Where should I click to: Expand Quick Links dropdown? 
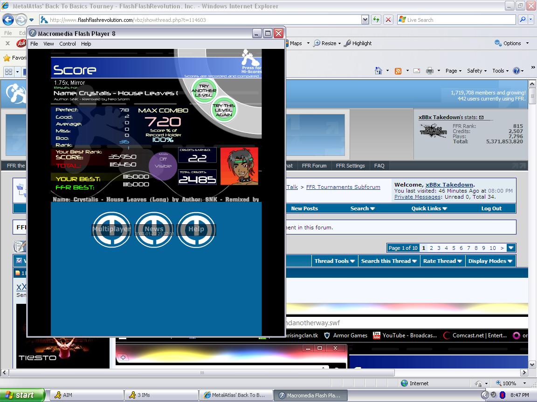tap(429, 208)
